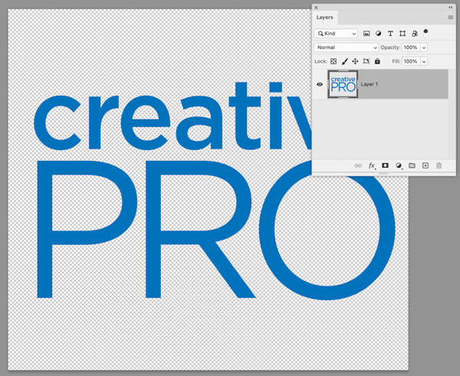The image size is (460, 376).
Task: Prevent auto-nesting into artboards lock icon
Action: [366, 61]
